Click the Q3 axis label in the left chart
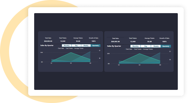191x103 pixels. click(71, 63)
